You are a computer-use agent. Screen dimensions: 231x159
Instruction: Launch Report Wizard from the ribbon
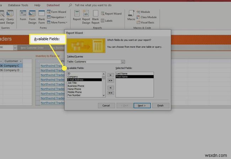tap(111, 14)
